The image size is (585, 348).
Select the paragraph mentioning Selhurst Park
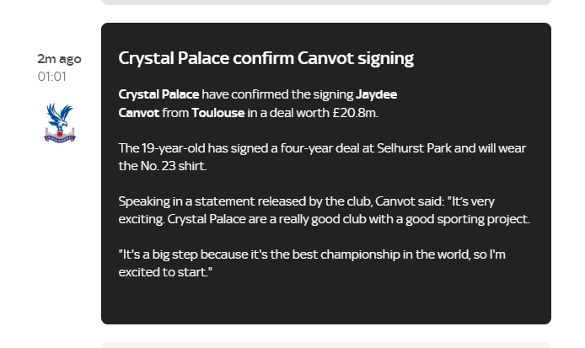click(322, 157)
